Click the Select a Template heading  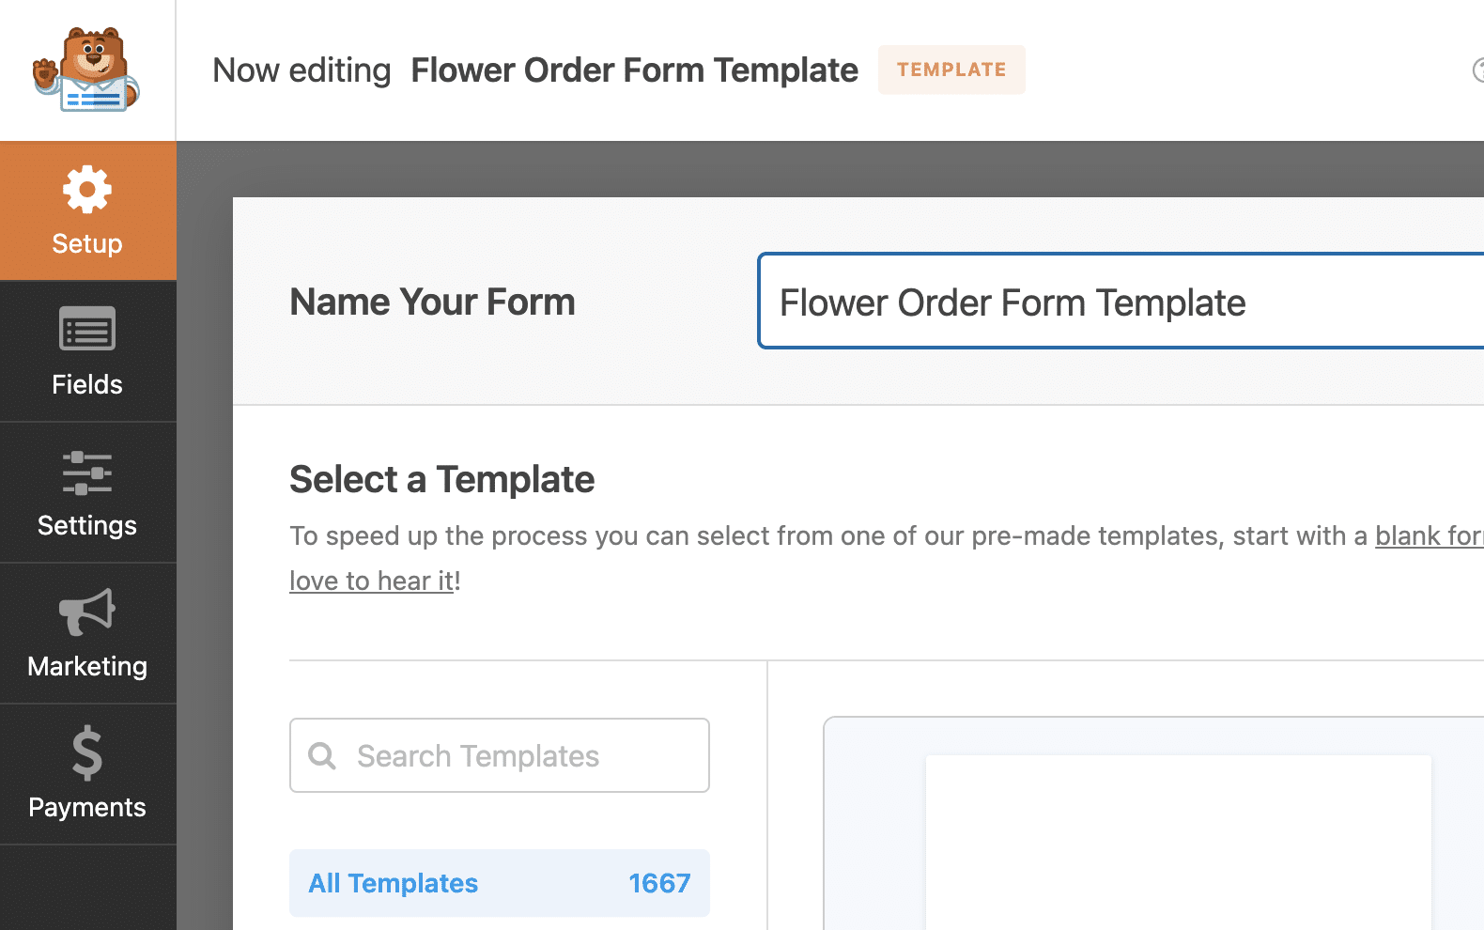(441, 479)
